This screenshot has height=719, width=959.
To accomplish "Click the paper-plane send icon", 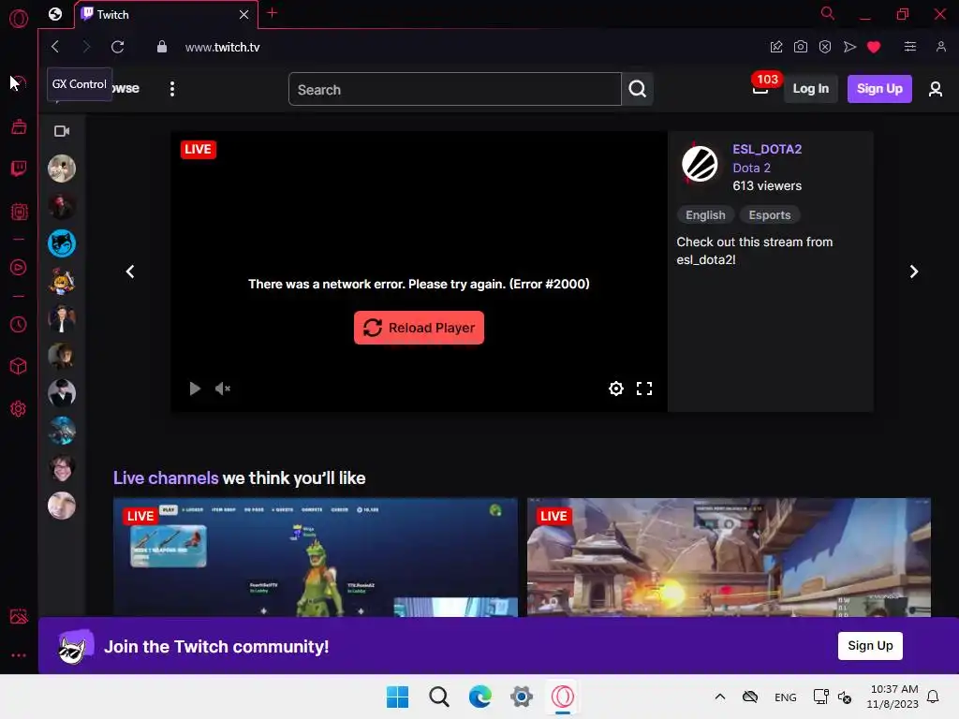I will tap(849, 47).
